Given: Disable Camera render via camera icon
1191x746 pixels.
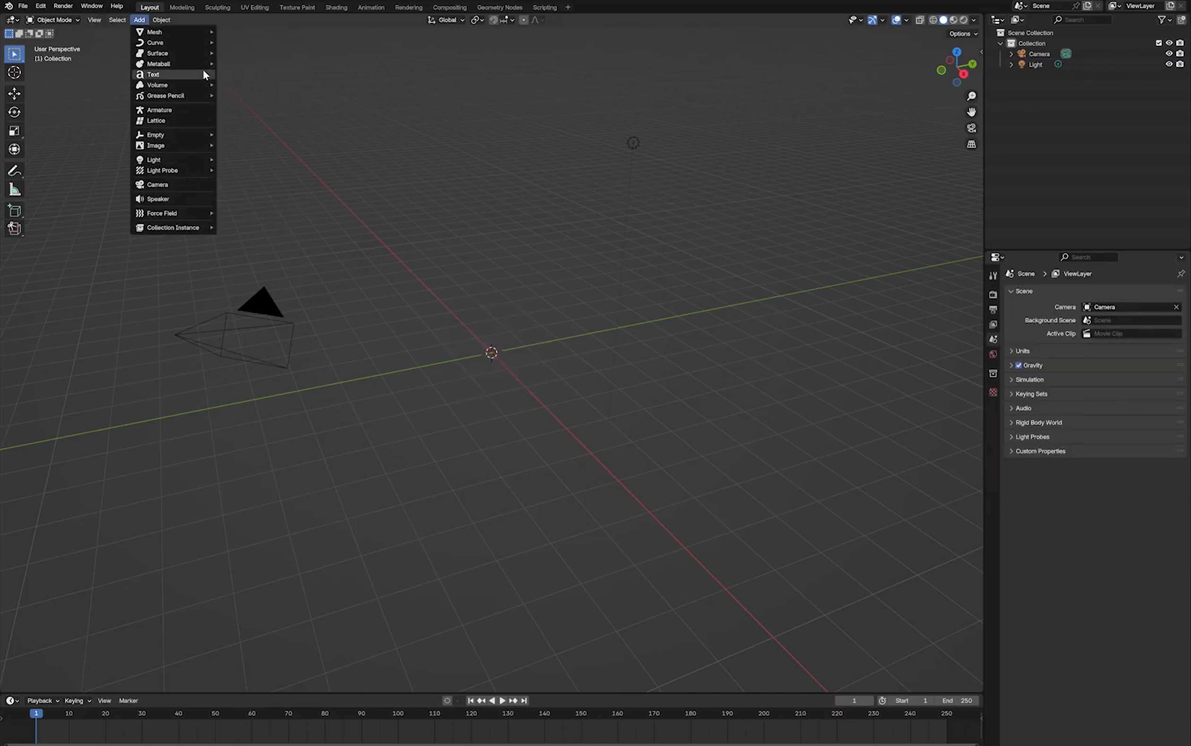Looking at the screenshot, I should (1179, 54).
